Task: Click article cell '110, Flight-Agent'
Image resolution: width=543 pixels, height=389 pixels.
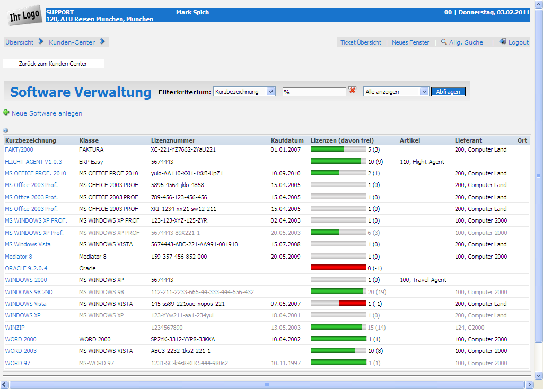Action: (x=422, y=162)
